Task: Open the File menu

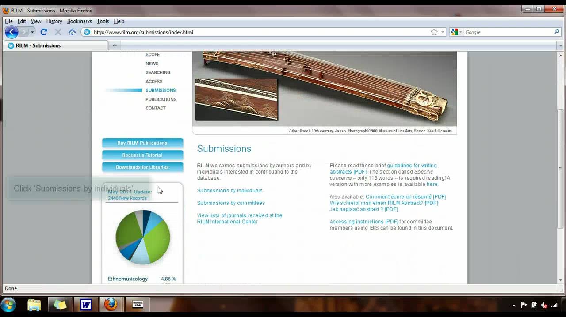Action: point(9,21)
